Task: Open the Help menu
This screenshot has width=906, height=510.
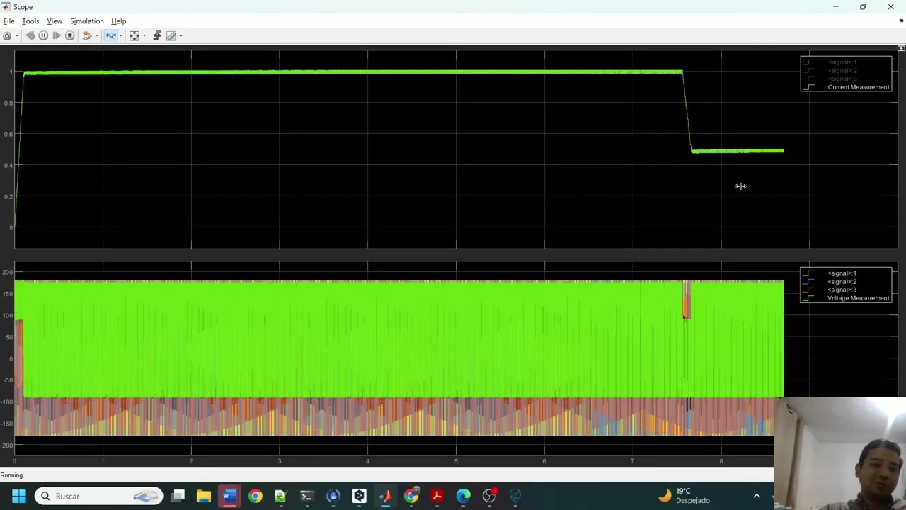Action: coord(119,21)
